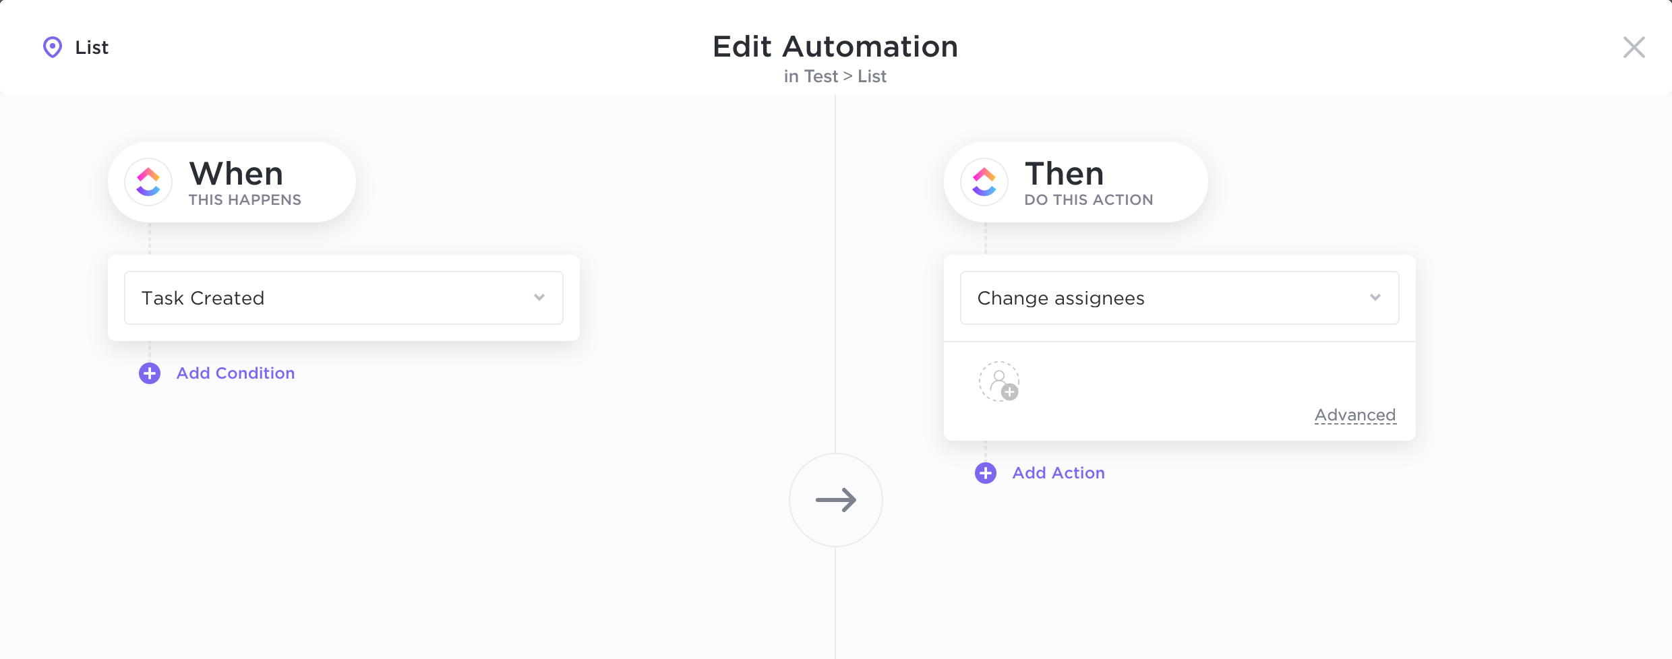Click the plus icon beside Add Action

[x=986, y=473]
